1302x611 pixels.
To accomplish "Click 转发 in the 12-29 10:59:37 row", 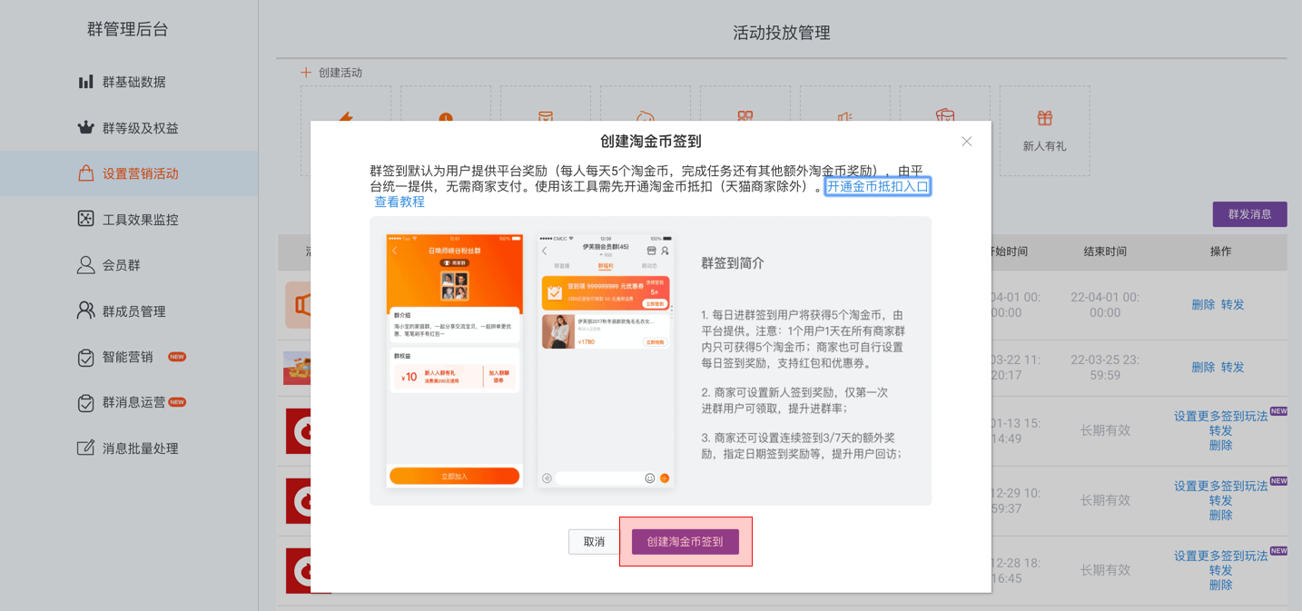I will point(1221,501).
